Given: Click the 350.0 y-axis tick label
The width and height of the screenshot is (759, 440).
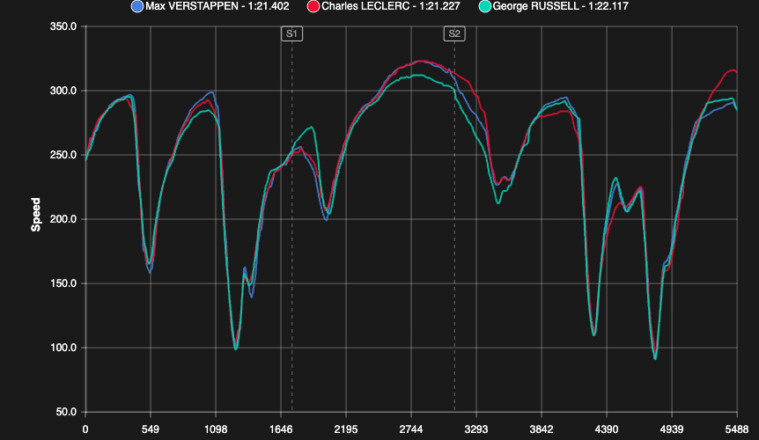Looking at the screenshot, I should (62, 26).
